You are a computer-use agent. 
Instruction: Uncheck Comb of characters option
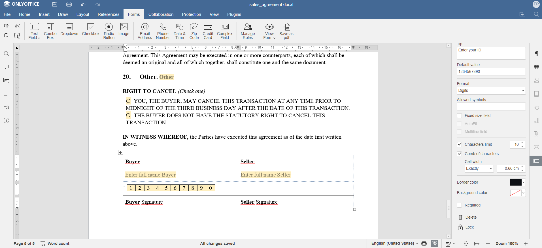tap(460, 154)
